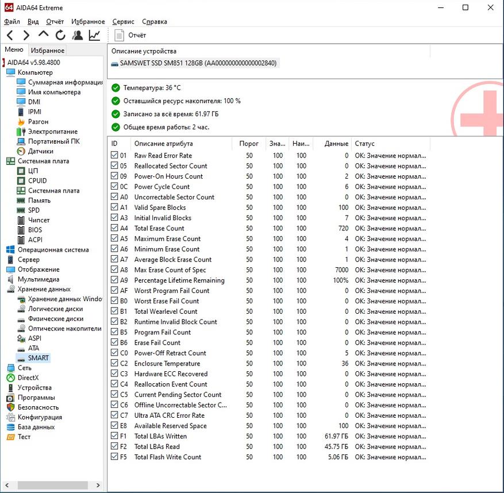Image resolution: width=504 pixels, height=493 pixels.
Task: Toggle the Power-On Hours Count checkbox
Action: tap(114, 176)
